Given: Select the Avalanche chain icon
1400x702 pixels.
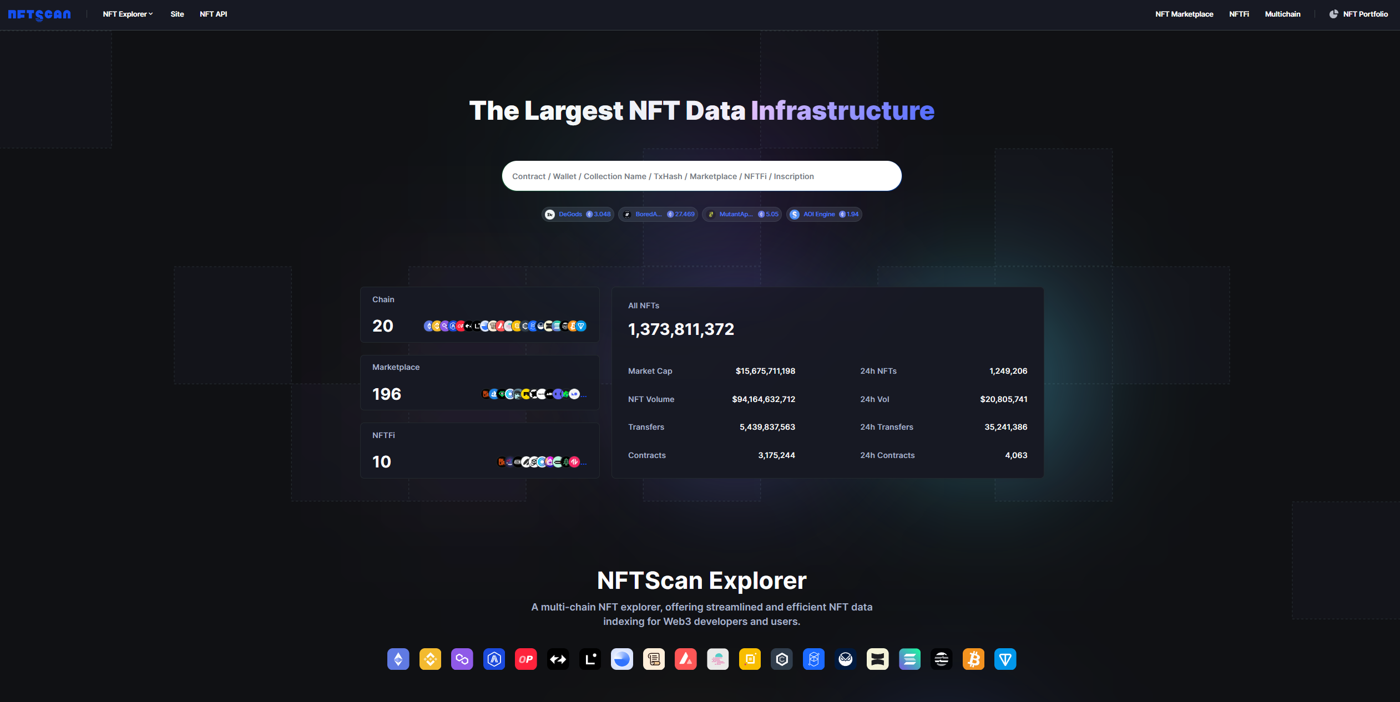Looking at the screenshot, I should (686, 659).
